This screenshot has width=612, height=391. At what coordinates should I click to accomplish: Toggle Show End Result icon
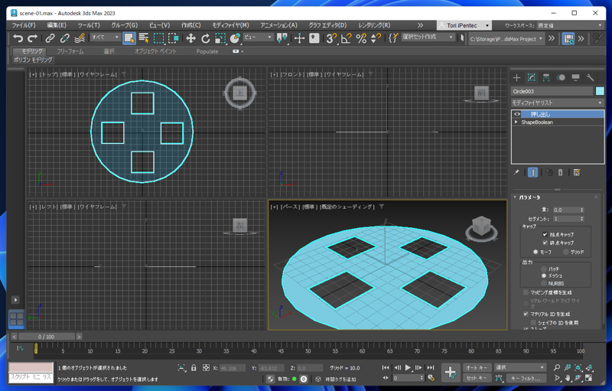click(532, 172)
